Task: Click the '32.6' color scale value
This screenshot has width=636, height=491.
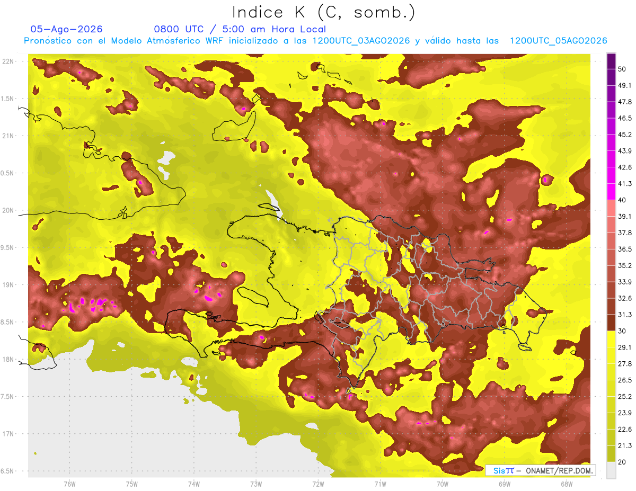Action: coord(625,298)
